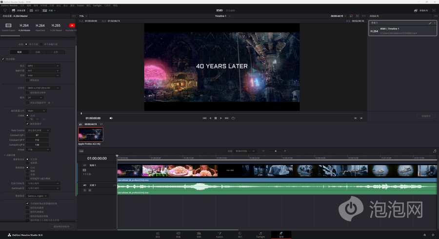Screen dimensions: 439x239
Task: Choose the H.264 Master render preset
Action: [x=24, y=27]
